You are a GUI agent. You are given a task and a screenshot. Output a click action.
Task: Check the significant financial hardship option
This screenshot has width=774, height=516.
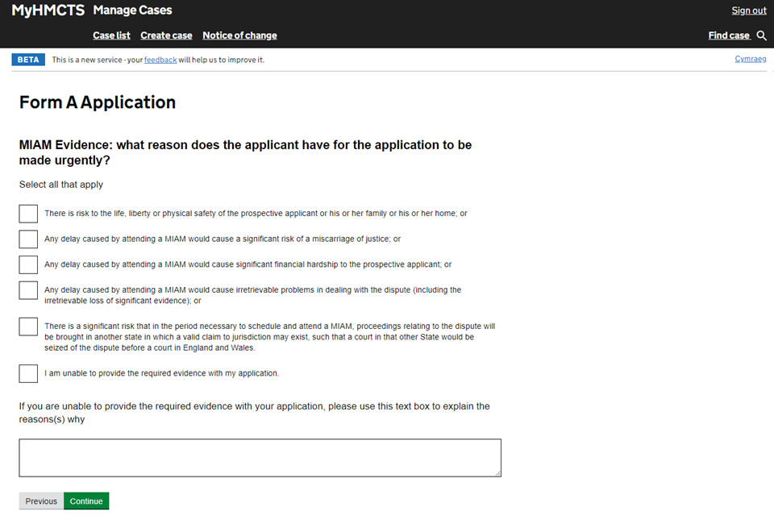coord(28,264)
